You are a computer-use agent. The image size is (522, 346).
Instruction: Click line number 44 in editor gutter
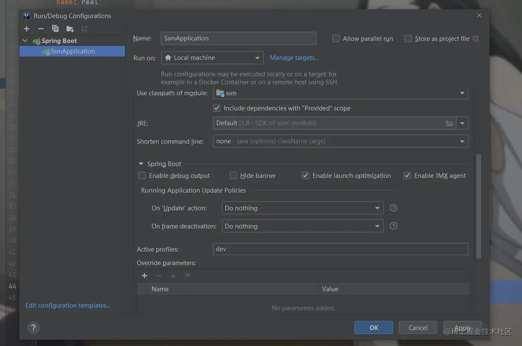[x=12, y=286]
